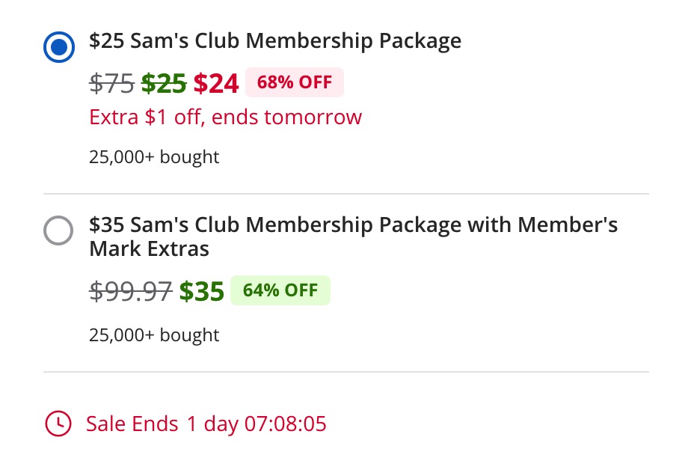Click the strikethrough $75 original price
This screenshot has height=452, width=694.
(x=111, y=84)
